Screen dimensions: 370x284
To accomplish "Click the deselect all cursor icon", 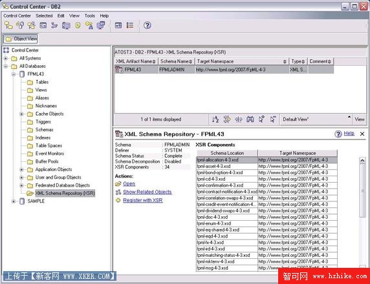I will [x=273, y=119].
